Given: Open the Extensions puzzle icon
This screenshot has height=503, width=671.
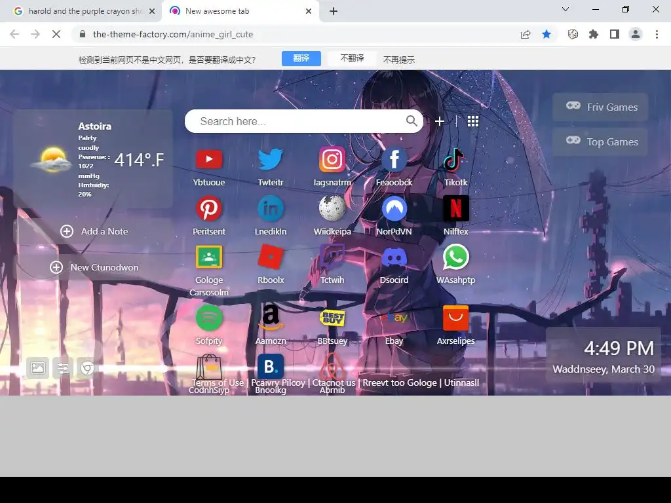Looking at the screenshot, I should [x=594, y=34].
